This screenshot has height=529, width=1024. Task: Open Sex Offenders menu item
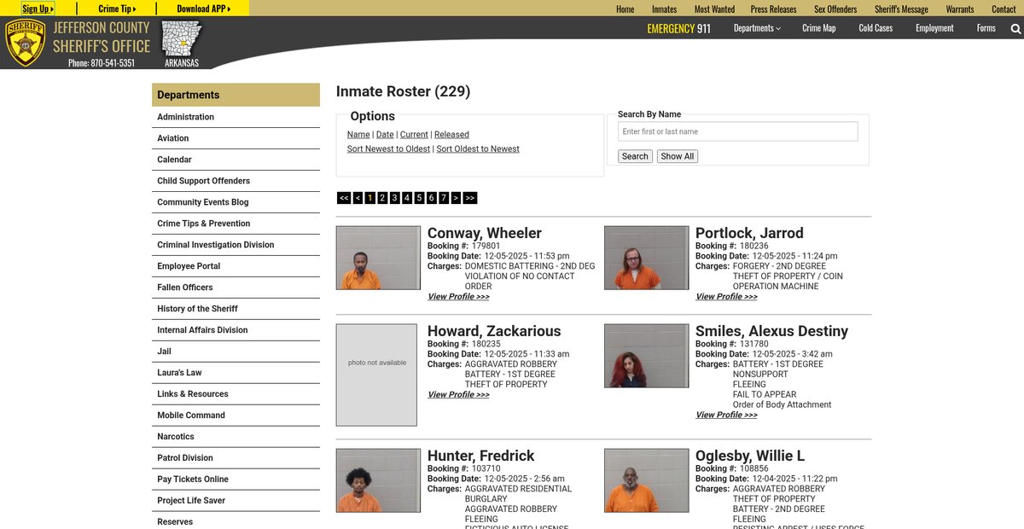(835, 9)
